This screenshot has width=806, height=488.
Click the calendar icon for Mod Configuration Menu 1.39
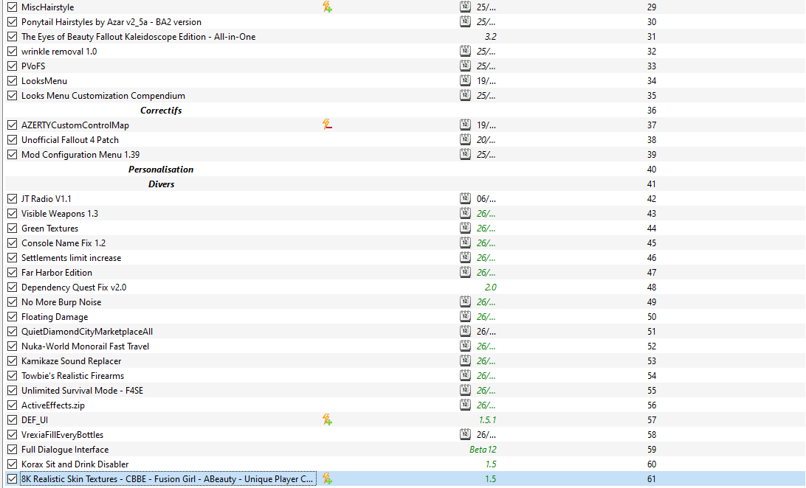click(x=465, y=155)
